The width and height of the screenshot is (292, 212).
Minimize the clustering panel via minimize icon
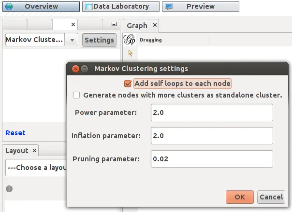pyautogui.click(x=114, y=24)
